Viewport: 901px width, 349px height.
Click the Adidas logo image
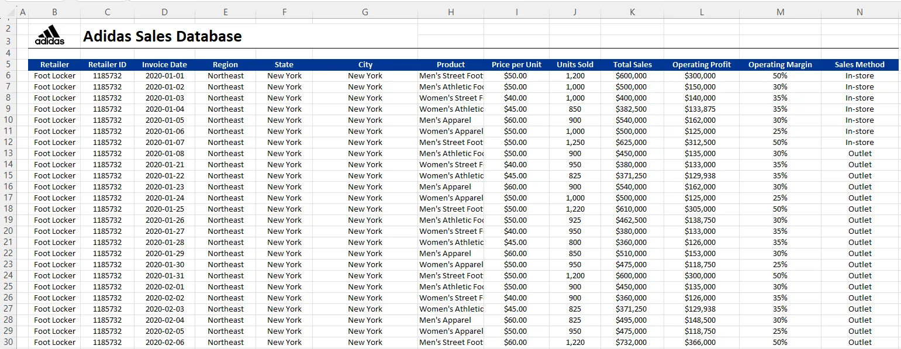coord(50,35)
